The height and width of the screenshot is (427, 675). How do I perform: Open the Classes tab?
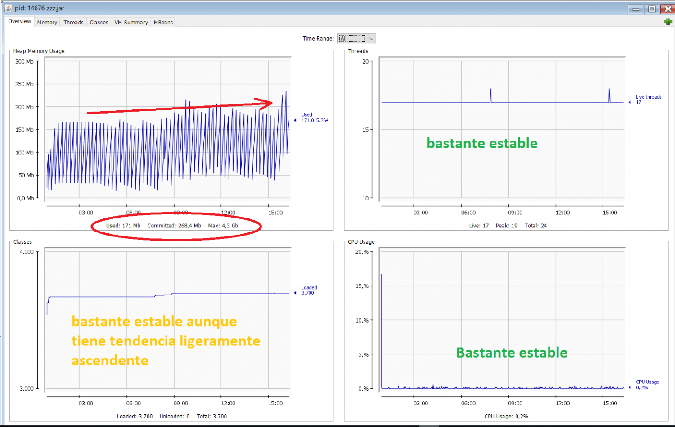[99, 22]
